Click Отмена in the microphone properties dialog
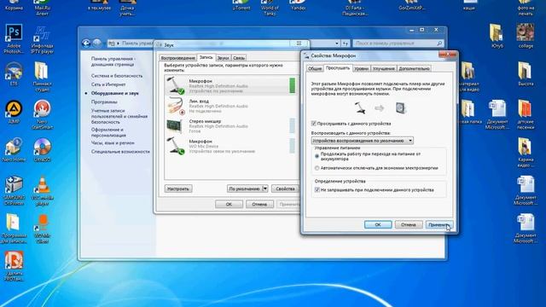The width and height of the screenshot is (546, 307). (409, 225)
